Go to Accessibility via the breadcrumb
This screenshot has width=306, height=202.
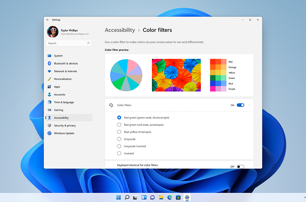tap(120, 30)
